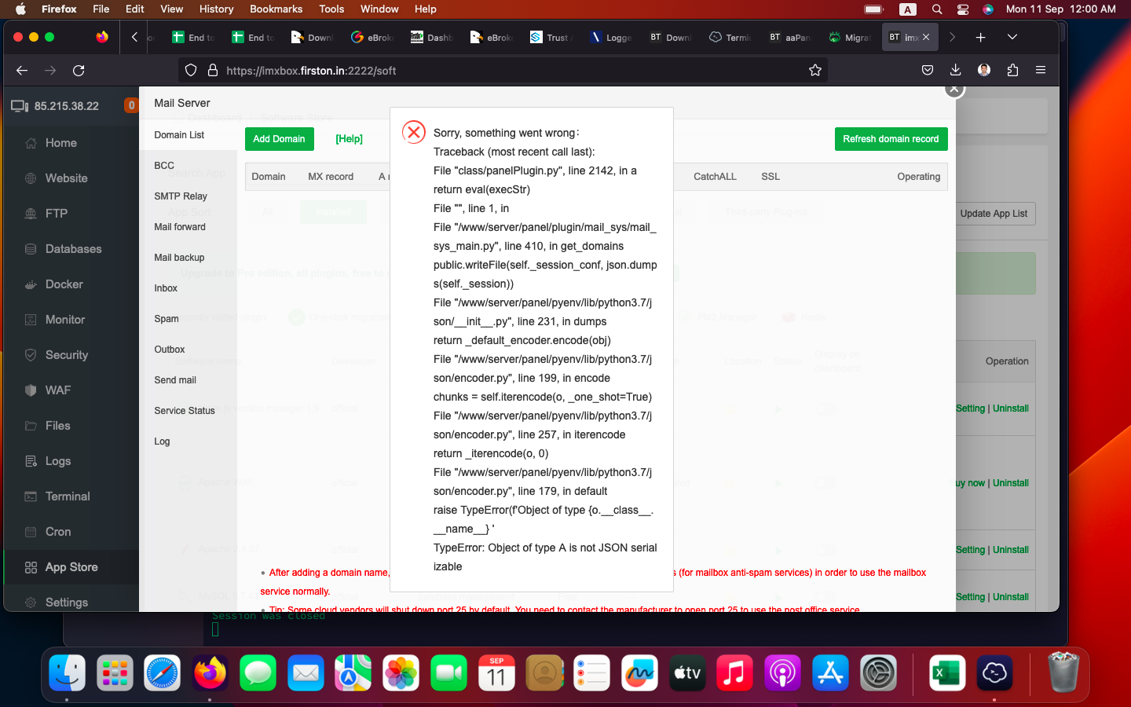Reload the current page

(x=79, y=71)
